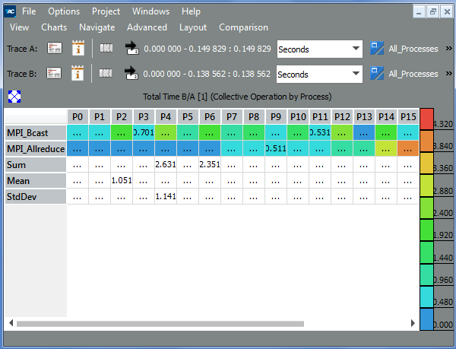Open the Comparison menu
Viewport: 456px width, 349px height.
(x=243, y=27)
